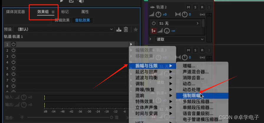Image resolution: width=264 pixels, height=123 pixels.
Task: Open the S1: 无 send selector
Action: [179, 23]
